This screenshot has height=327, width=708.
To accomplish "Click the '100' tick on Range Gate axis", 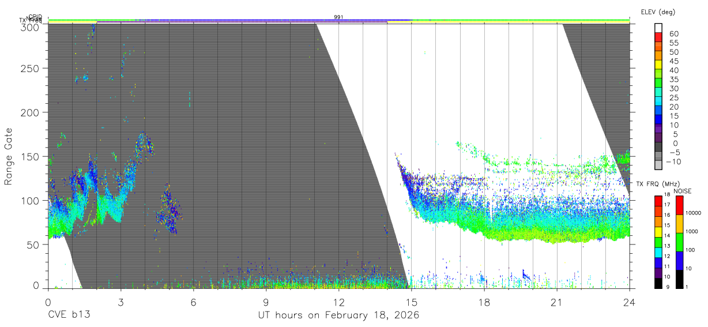I will [30, 200].
